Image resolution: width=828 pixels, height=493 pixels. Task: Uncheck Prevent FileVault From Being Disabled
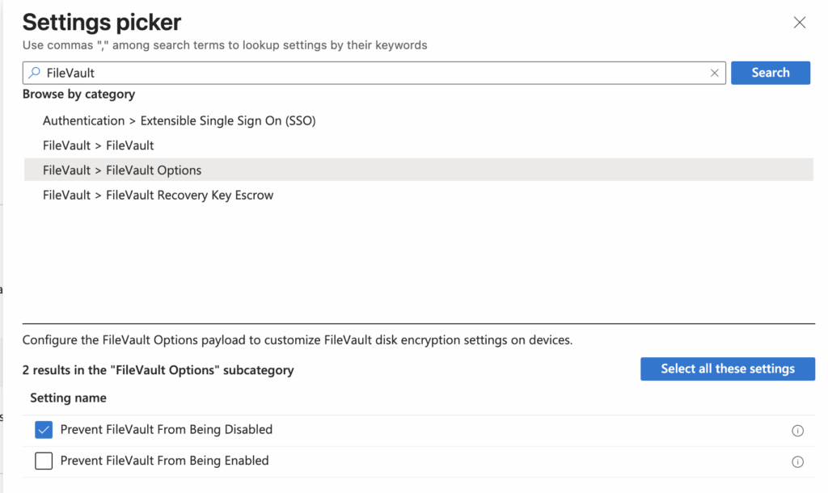(x=43, y=429)
